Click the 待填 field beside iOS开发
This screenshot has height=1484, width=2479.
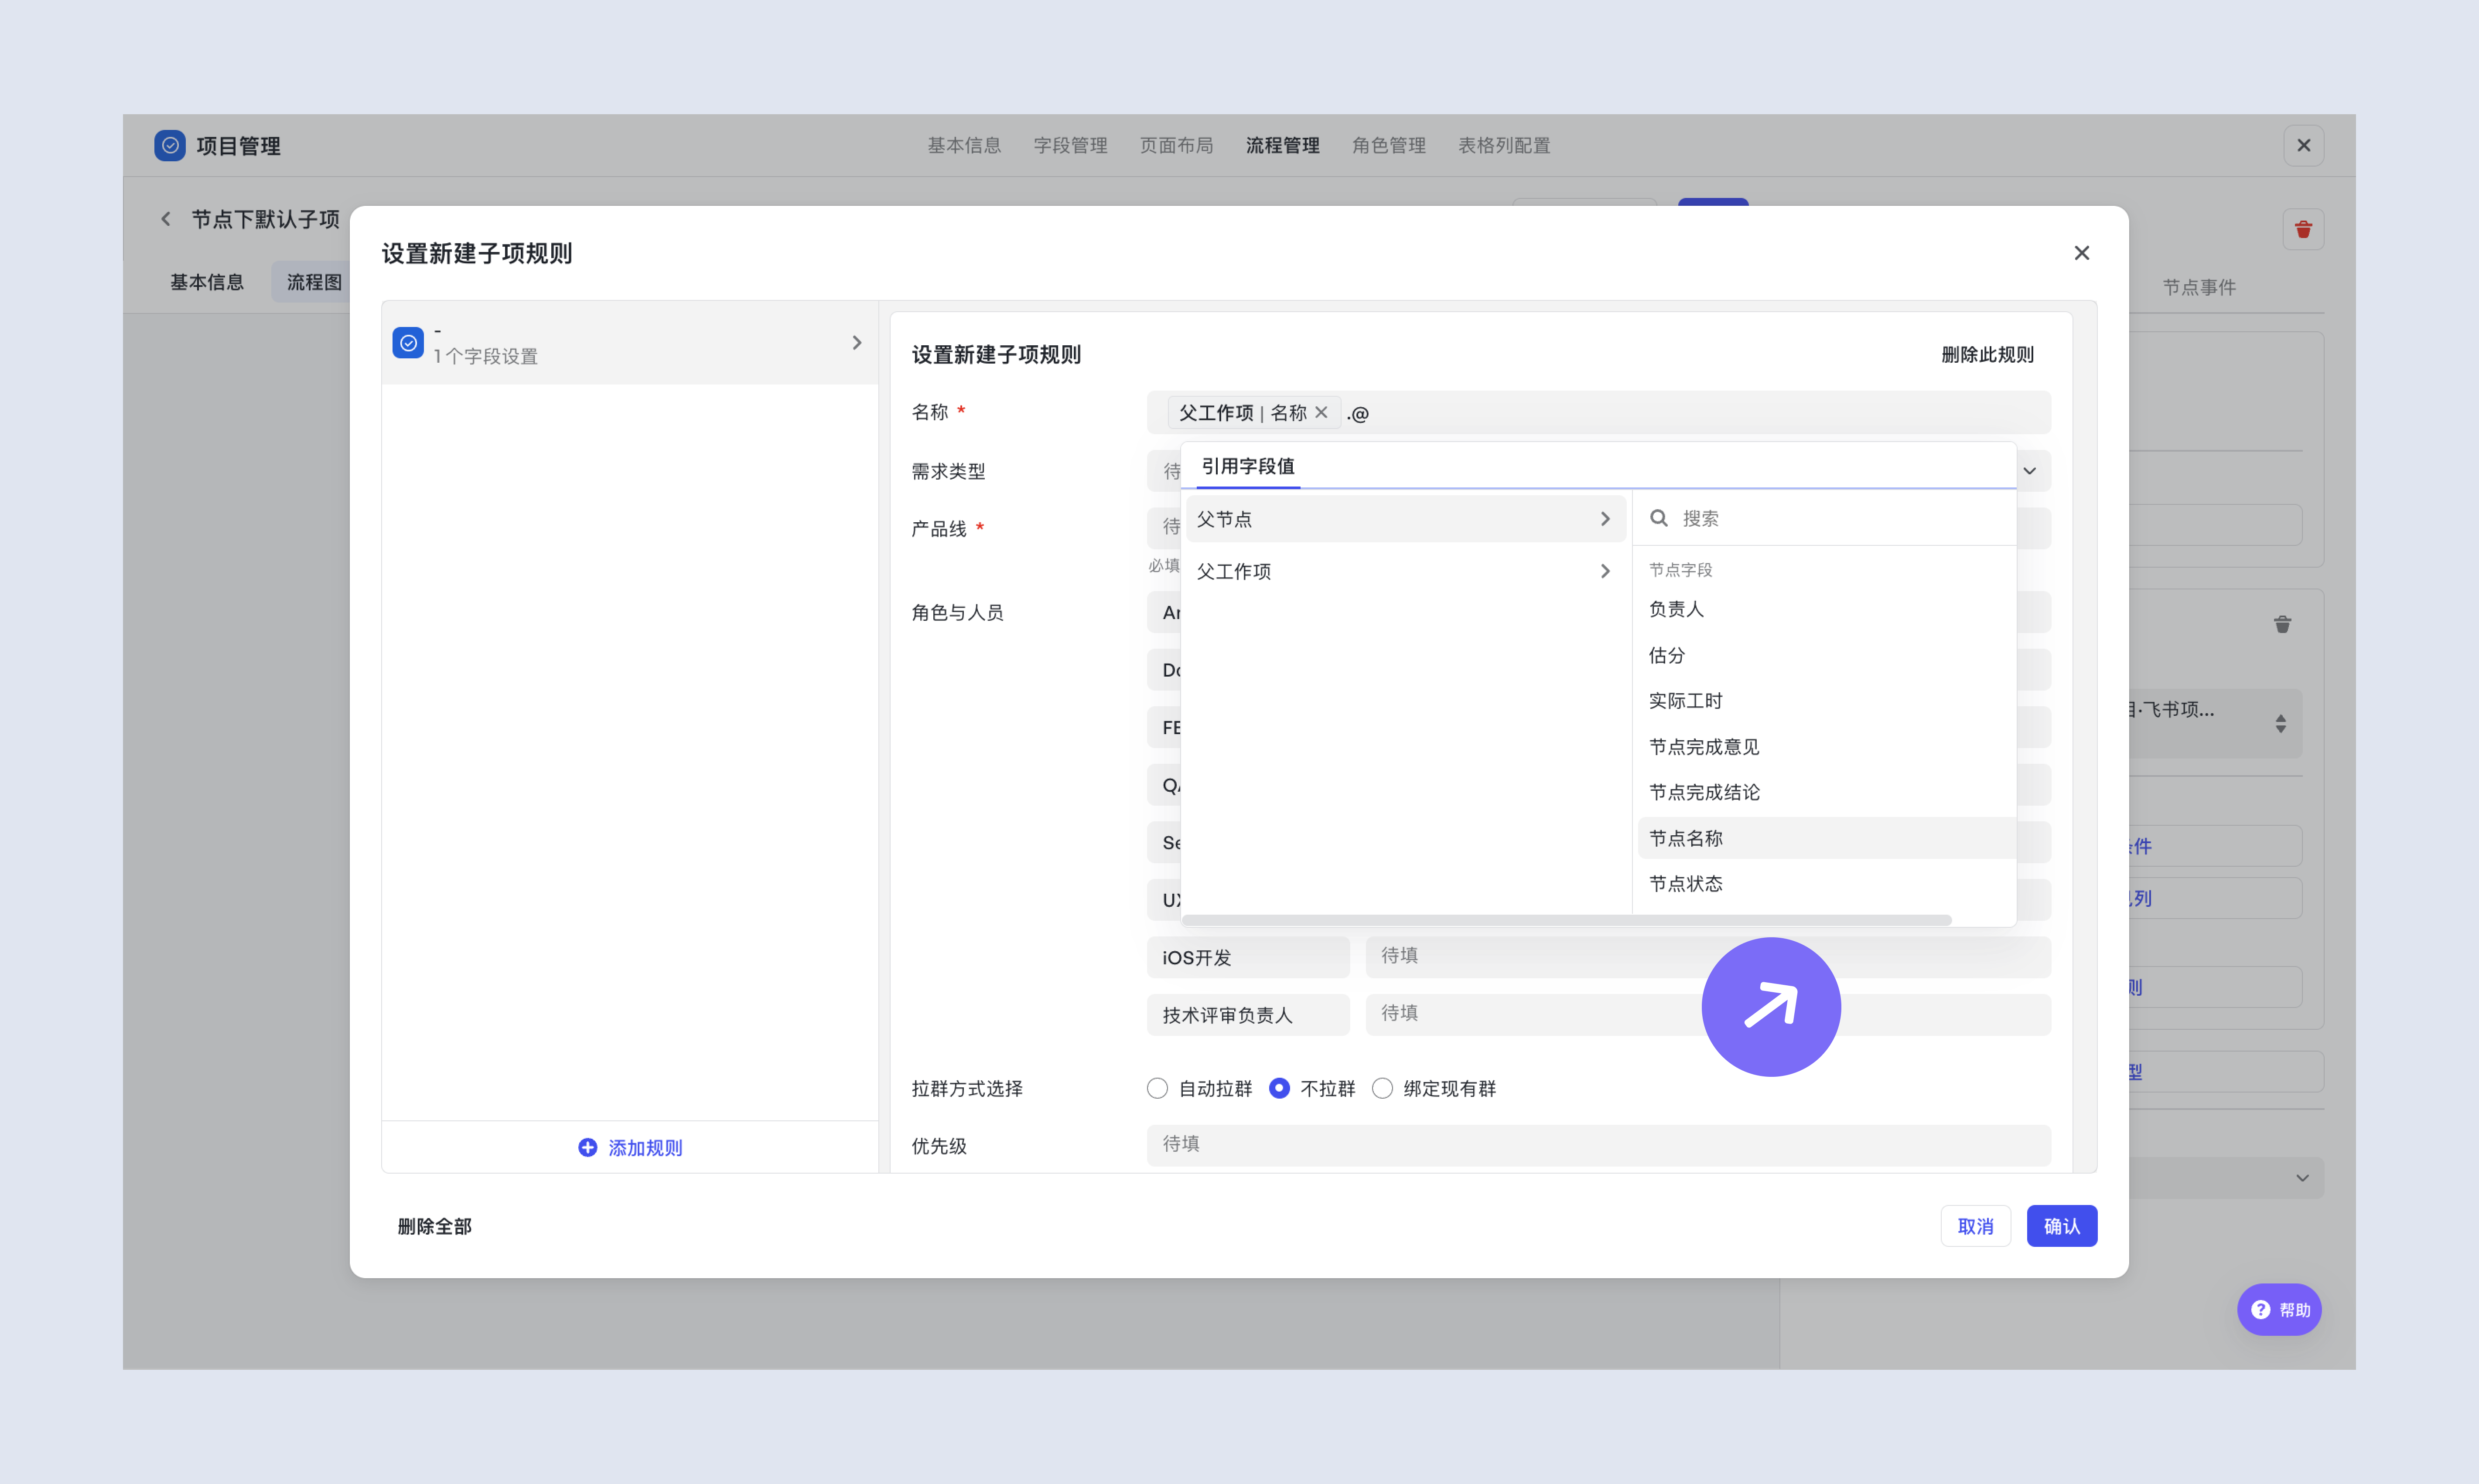[x=1709, y=957]
